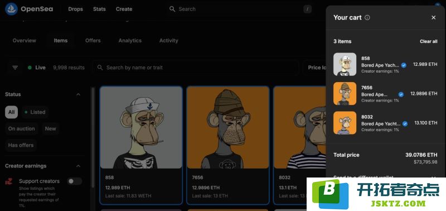Click the top search magnifier icon
Image resolution: width=446 pixels, height=211 pixels.
[172, 9]
